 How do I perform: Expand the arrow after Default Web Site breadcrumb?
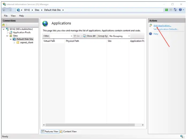click(63, 10)
